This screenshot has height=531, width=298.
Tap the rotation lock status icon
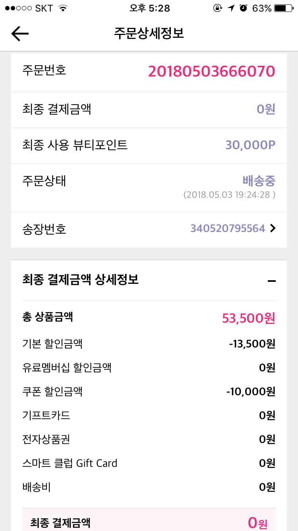pyautogui.click(x=217, y=8)
